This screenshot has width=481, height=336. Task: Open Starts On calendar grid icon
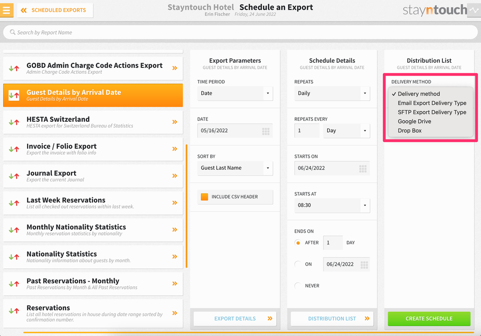click(x=363, y=169)
